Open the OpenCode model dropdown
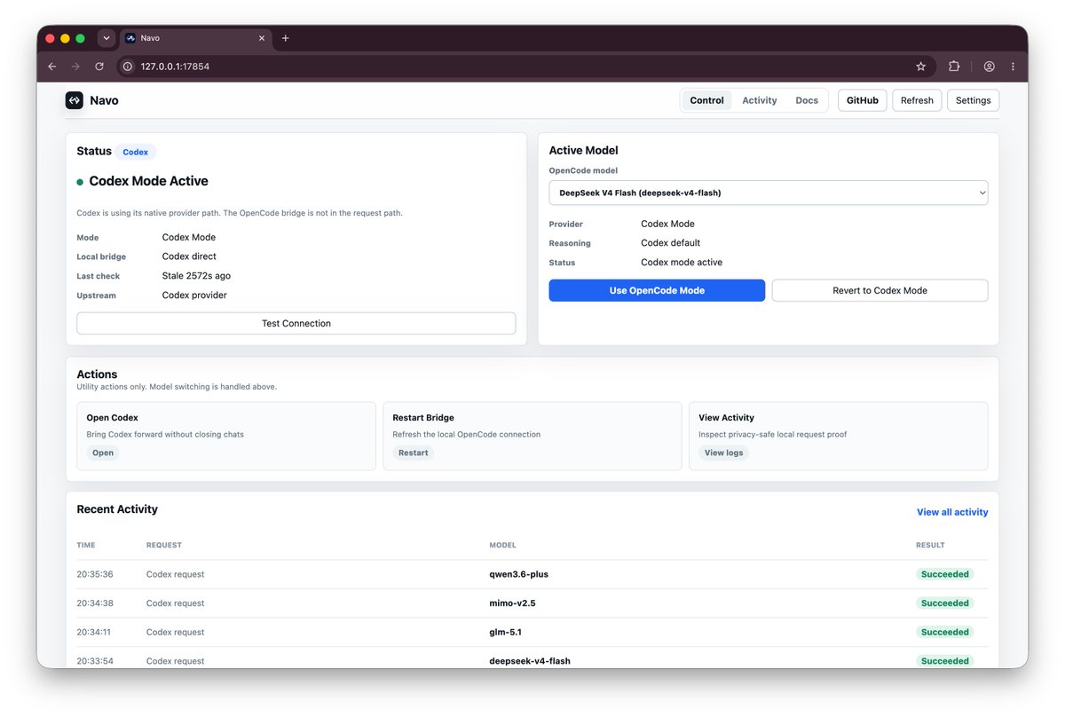The image size is (1065, 717). [x=769, y=193]
